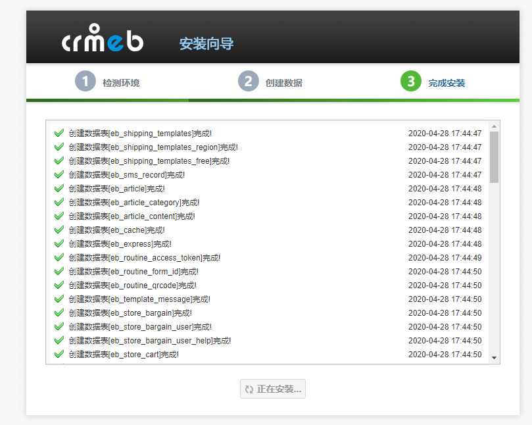Select the 完成安装 step label
Image resolution: width=532 pixels, height=425 pixels.
(447, 83)
